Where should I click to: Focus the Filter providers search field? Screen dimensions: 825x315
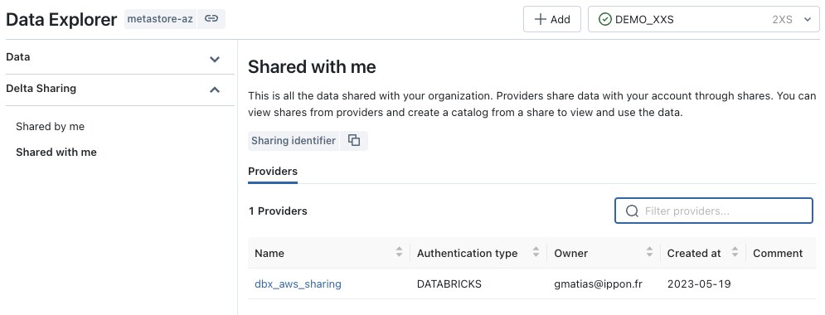click(x=714, y=211)
